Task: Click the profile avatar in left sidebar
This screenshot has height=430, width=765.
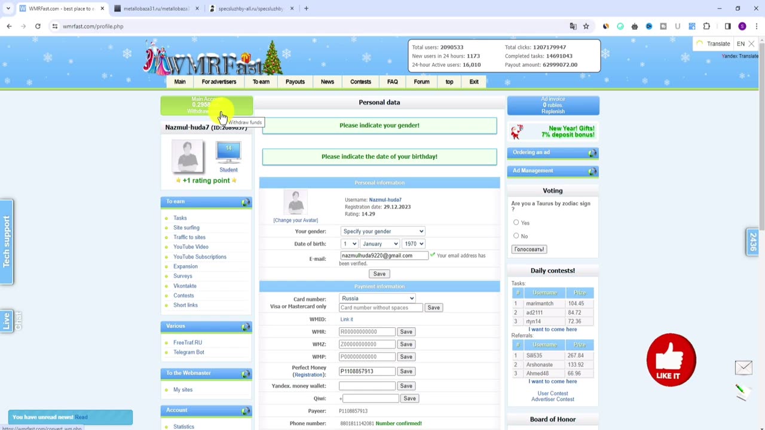Action: pos(187,156)
